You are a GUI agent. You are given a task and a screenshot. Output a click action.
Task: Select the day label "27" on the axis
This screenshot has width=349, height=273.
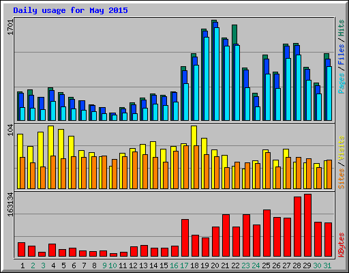click(286, 265)
